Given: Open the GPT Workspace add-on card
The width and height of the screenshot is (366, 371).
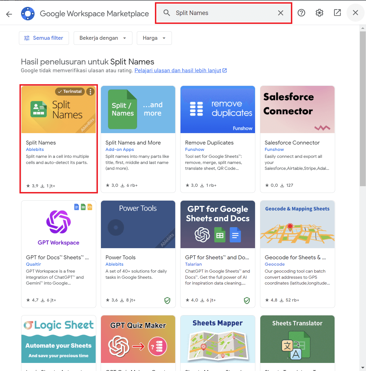Looking at the screenshot, I should click(x=59, y=254).
